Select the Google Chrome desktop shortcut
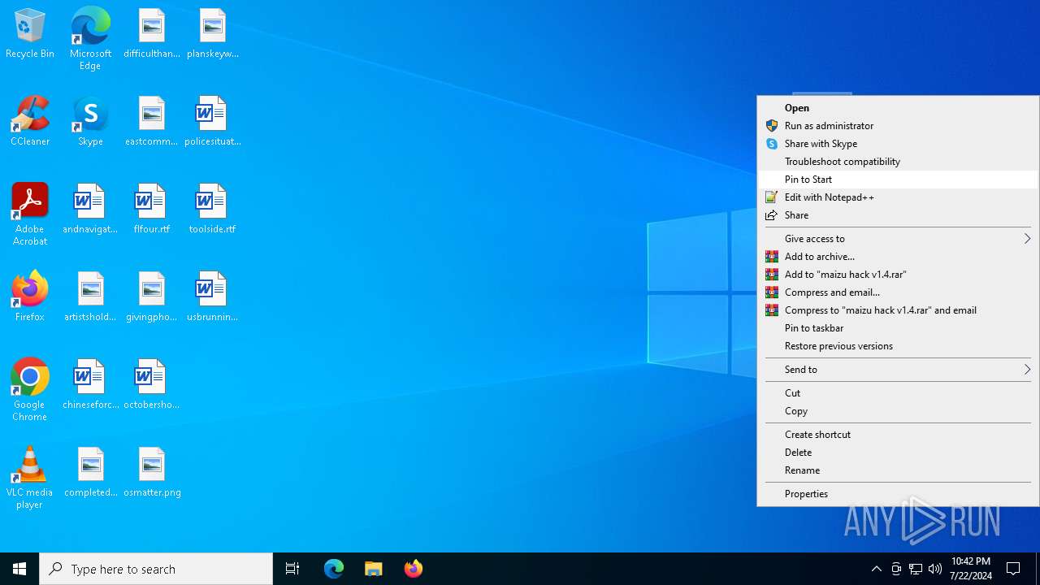This screenshot has height=585, width=1040. [x=30, y=390]
